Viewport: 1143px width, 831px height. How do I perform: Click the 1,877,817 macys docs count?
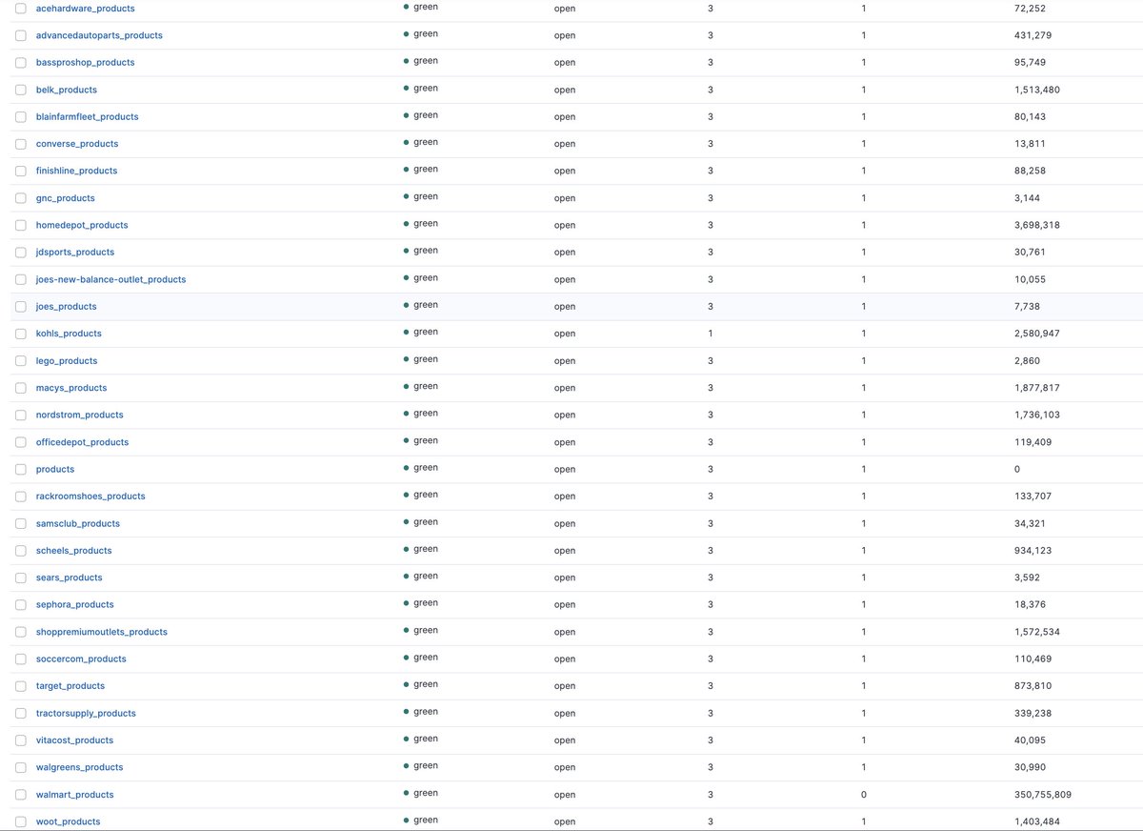[1037, 388]
